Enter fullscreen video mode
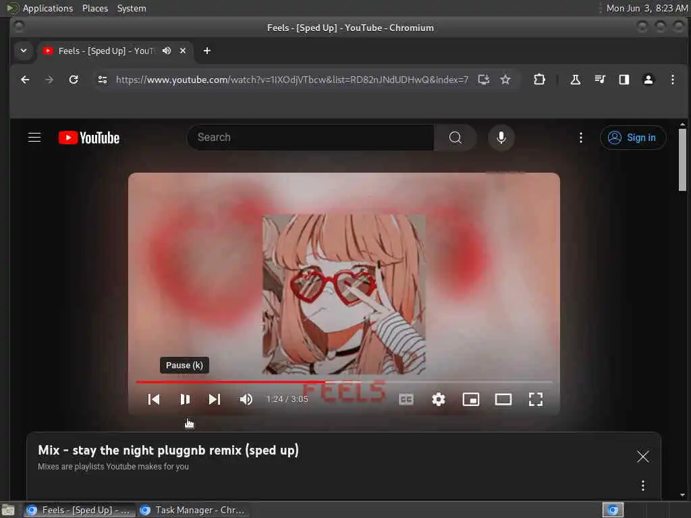The height and width of the screenshot is (518, 691). 536,399
